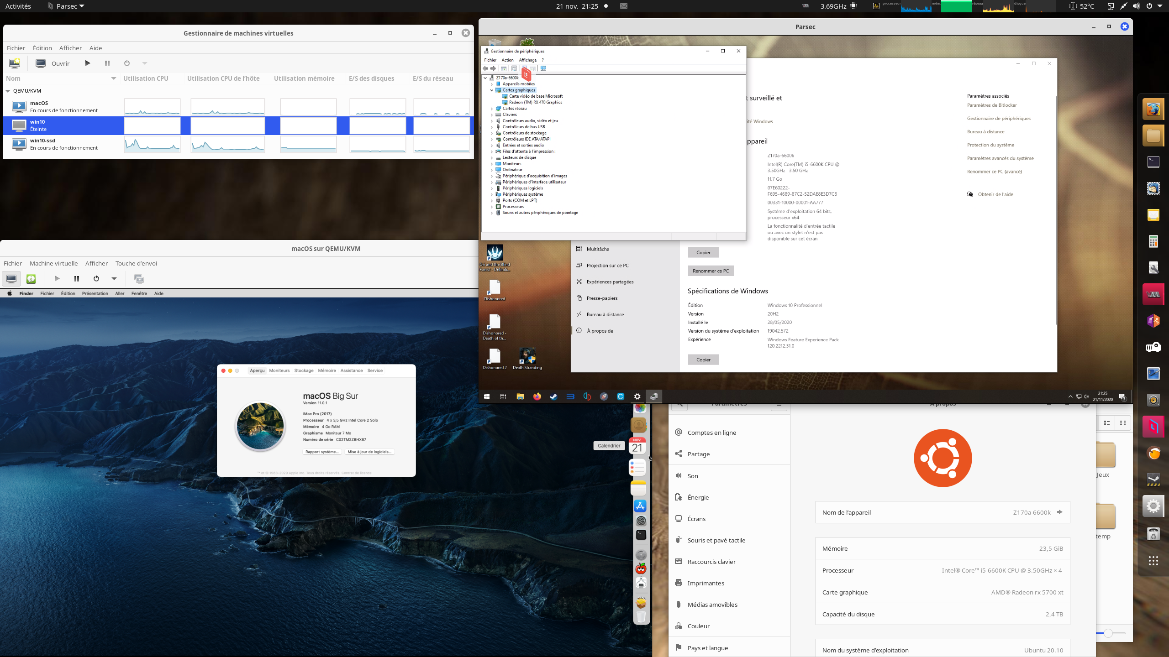Adjust the file manager zoom slider
1169x657 pixels.
click(x=1108, y=633)
